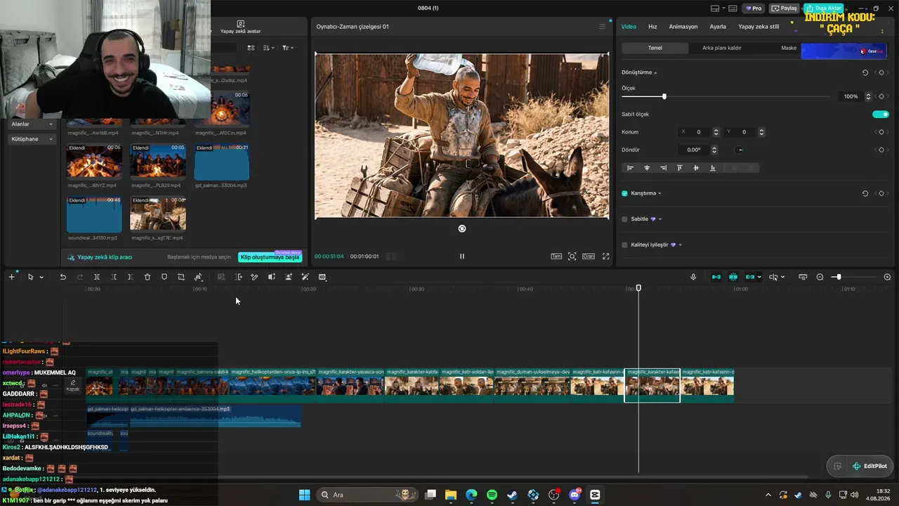899x506 pixels.
Task: Start voice recording with the microphone icon
Action: [693, 277]
